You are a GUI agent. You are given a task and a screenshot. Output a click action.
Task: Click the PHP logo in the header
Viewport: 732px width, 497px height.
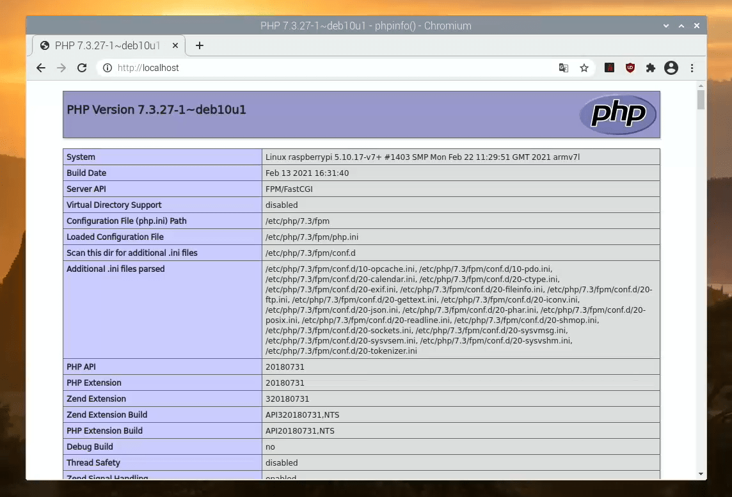[x=617, y=114]
